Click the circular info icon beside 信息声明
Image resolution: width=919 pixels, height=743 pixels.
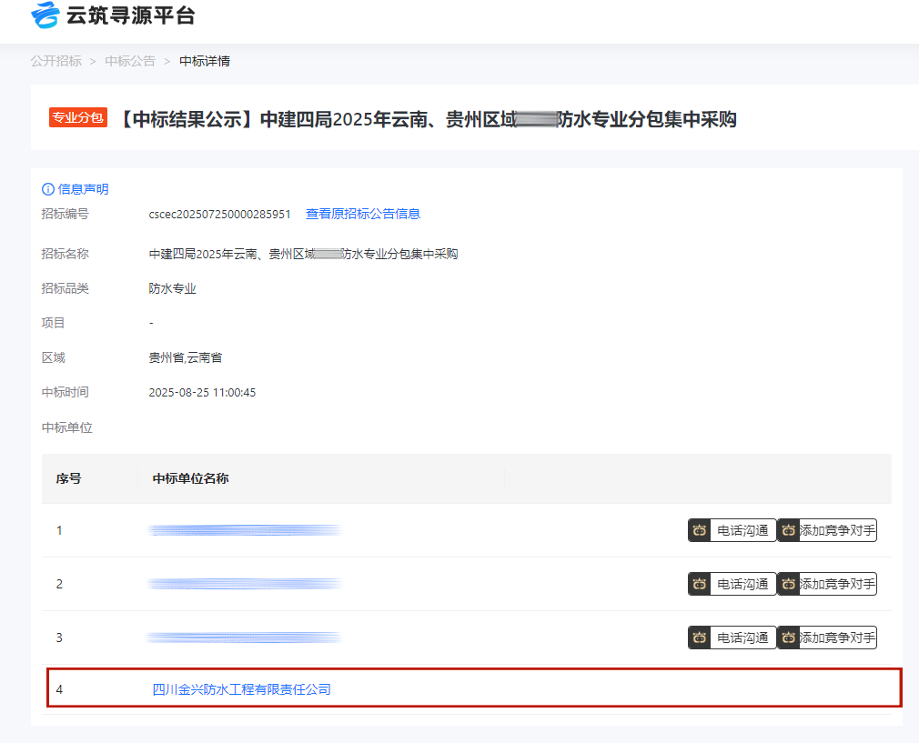(46, 188)
